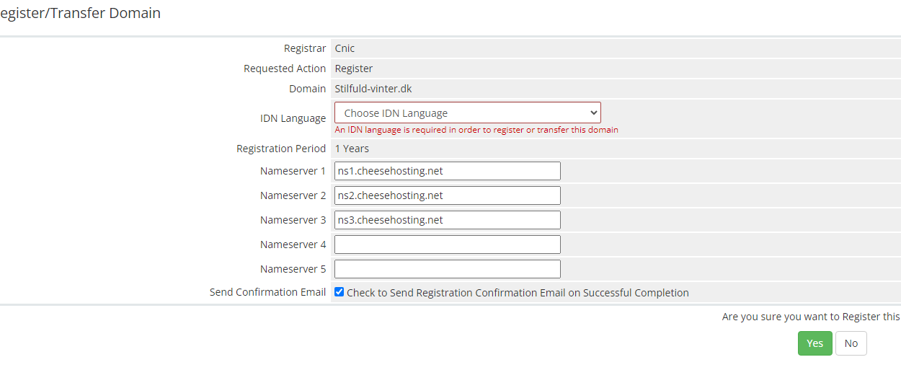Click the Register/Transfer Domain heading
This screenshot has width=901, height=370.
click(x=80, y=13)
